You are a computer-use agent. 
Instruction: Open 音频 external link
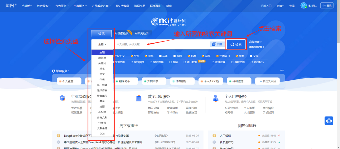pyautogui.click(x=173, y=62)
